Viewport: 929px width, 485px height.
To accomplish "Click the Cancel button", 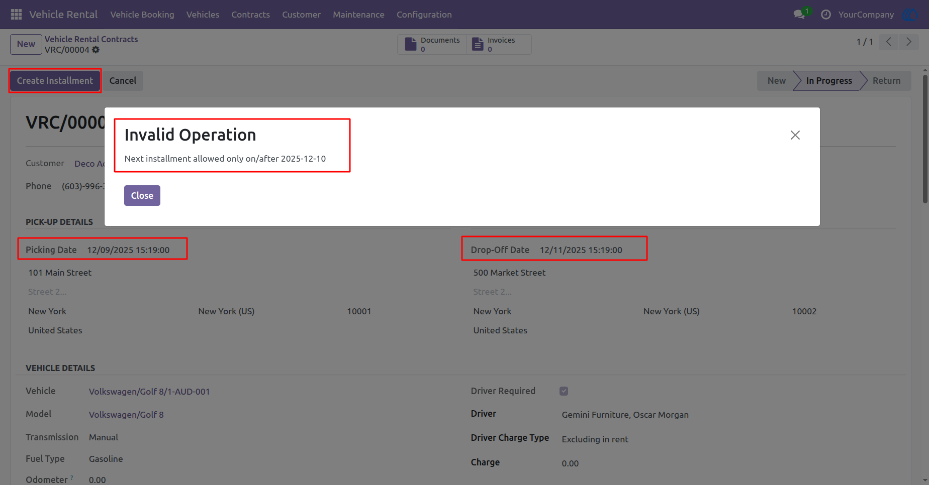I will 123,81.
